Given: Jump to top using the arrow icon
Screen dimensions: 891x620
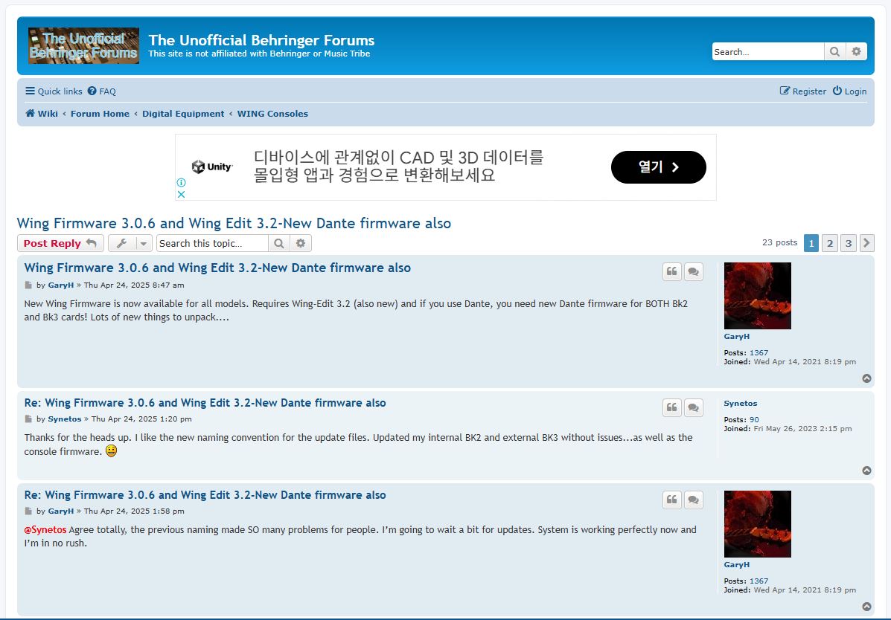Looking at the screenshot, I should tap(867, 378).
